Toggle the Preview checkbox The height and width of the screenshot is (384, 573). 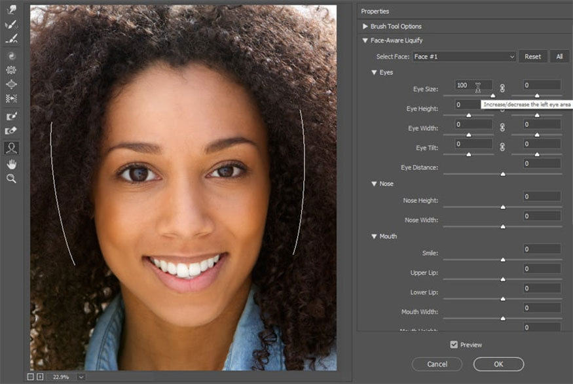click(454, 344)
